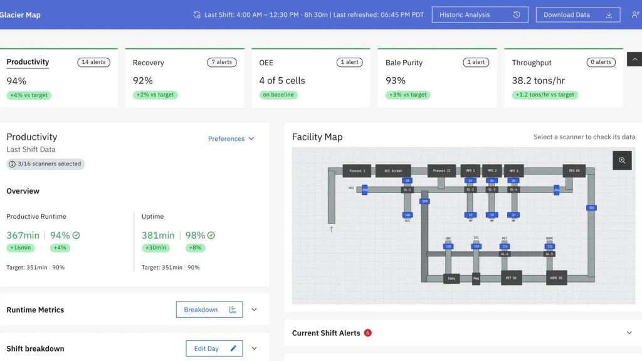Screen dimensions: 642x361
Task: Click the Download Data button
Action: (x=577, y=15)
